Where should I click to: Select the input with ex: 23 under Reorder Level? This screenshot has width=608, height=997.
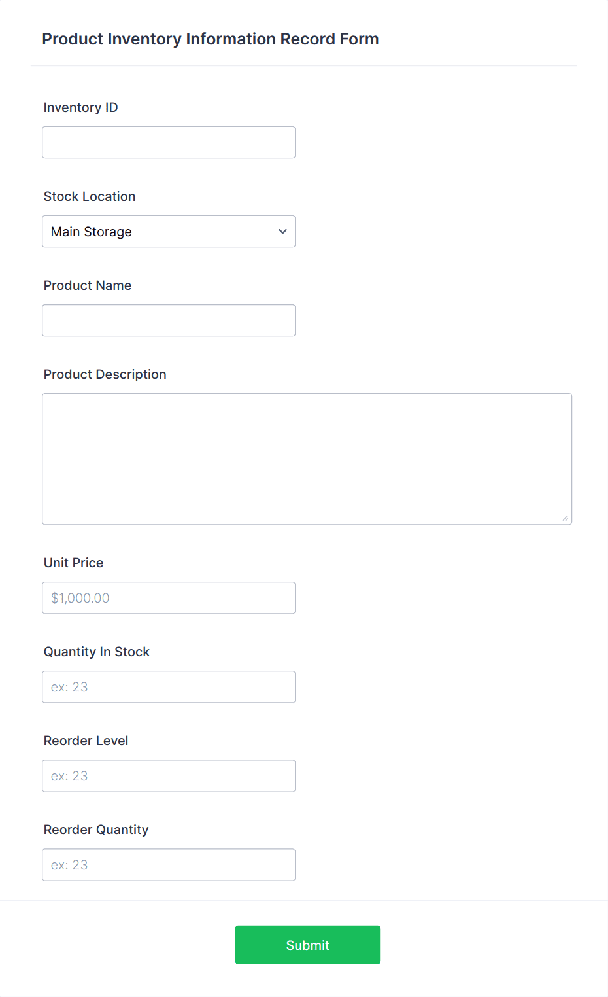(168, 775)
